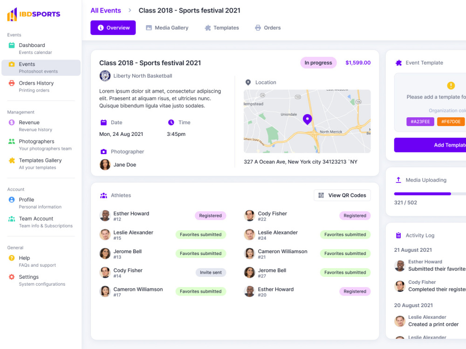This screenshot has height=349, width=466.
Task: Click the Location pin icon
Action: click(248, 82)
